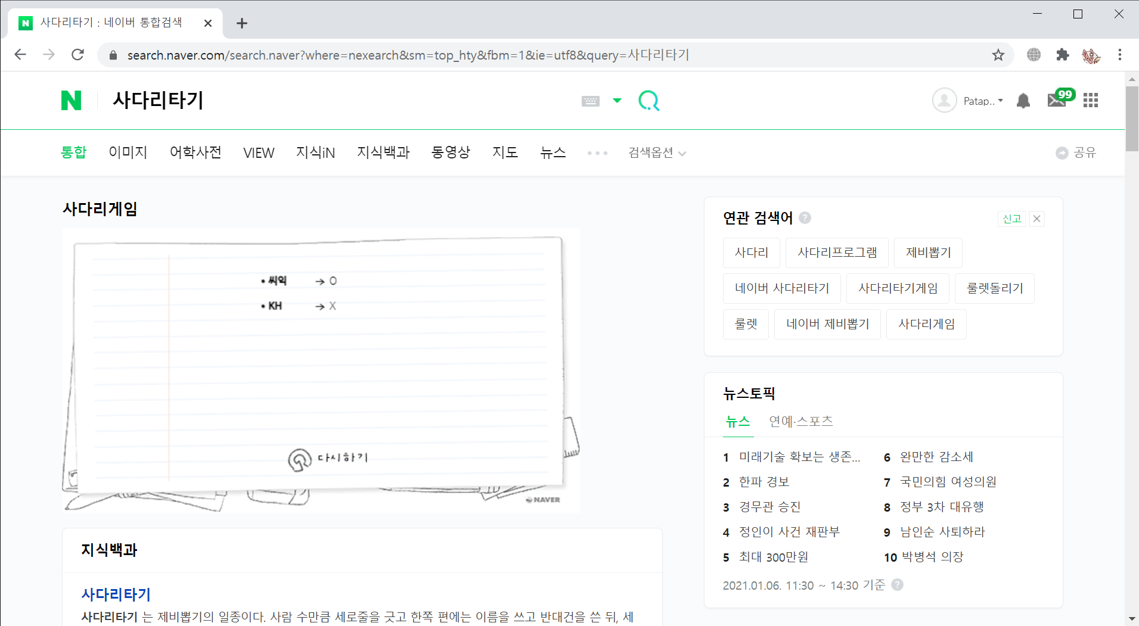Image resolution: width=1139 pixels, height=626 pixels.
Task: Show more tabs via three dots
Action: (597, 153)
